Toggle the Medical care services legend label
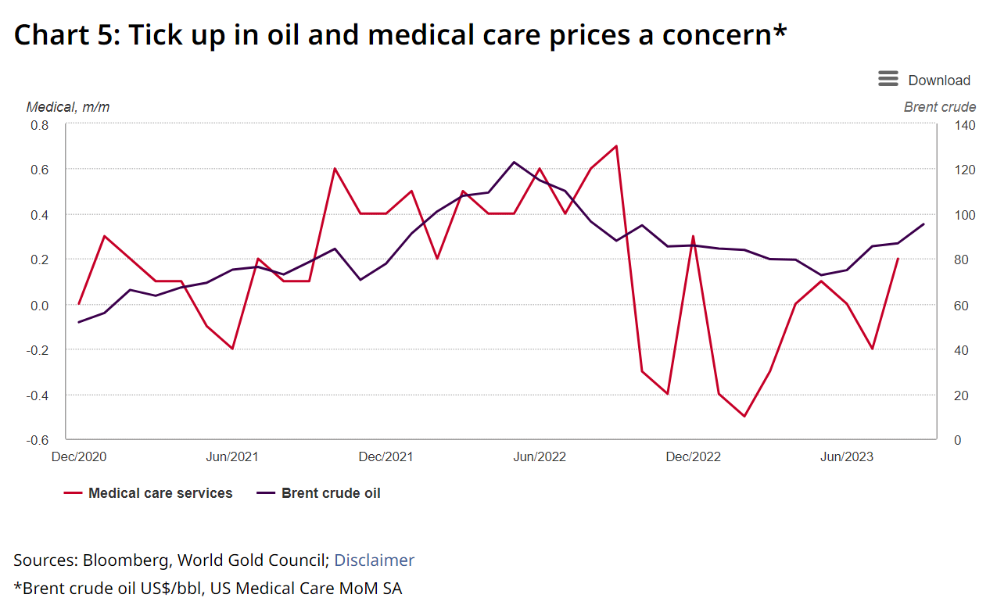This screenshot has height=612, width=997. 160,493
